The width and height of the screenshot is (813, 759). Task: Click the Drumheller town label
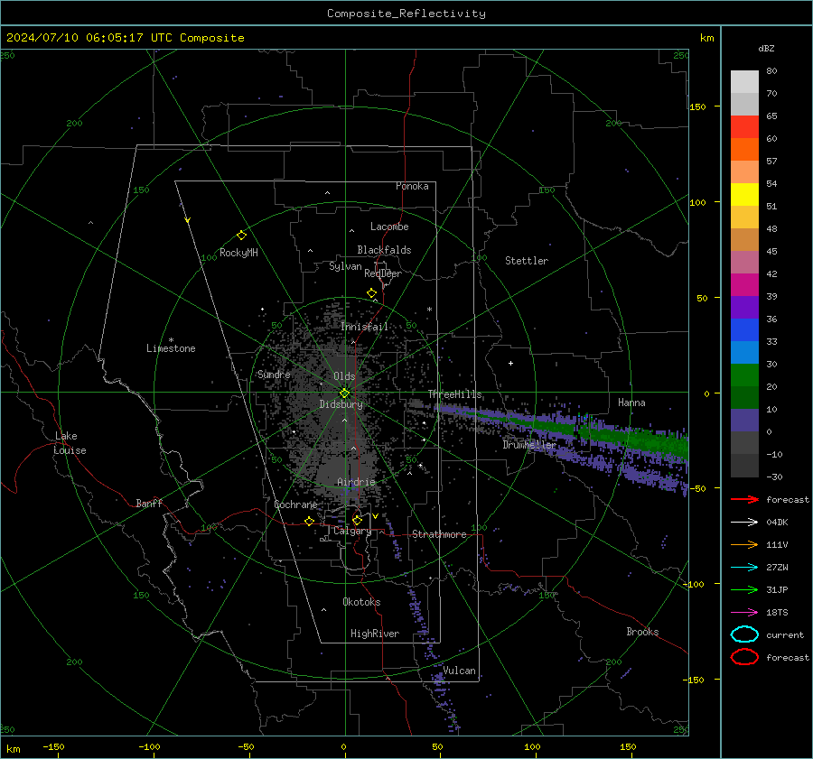529,445
